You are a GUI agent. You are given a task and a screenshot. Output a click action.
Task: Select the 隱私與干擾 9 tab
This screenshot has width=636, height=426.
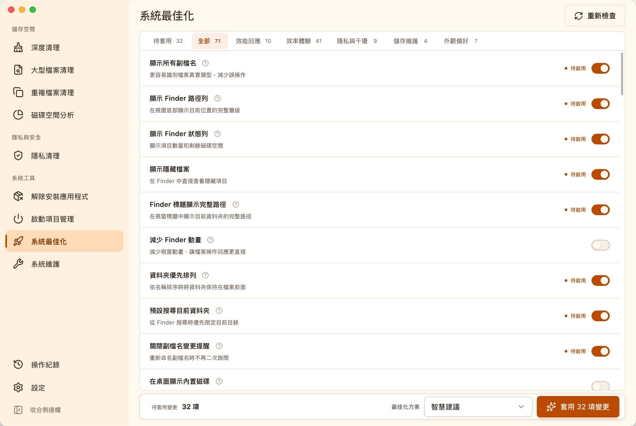point(357,41)
